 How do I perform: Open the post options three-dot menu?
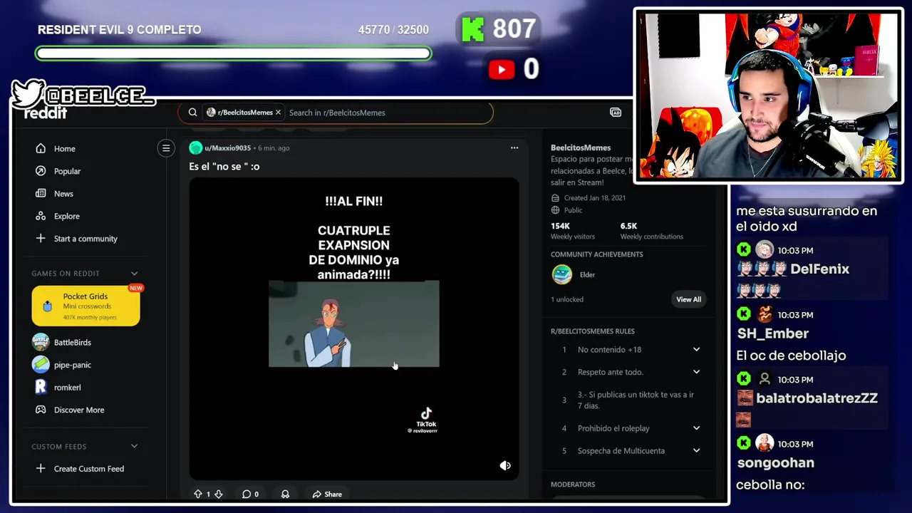pyautogui.click(x=514, y=148)
